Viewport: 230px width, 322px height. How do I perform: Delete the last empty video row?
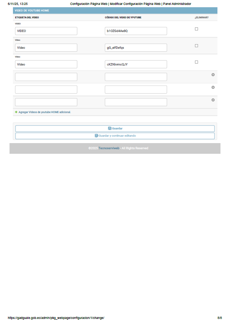click(x=213, y=100)
